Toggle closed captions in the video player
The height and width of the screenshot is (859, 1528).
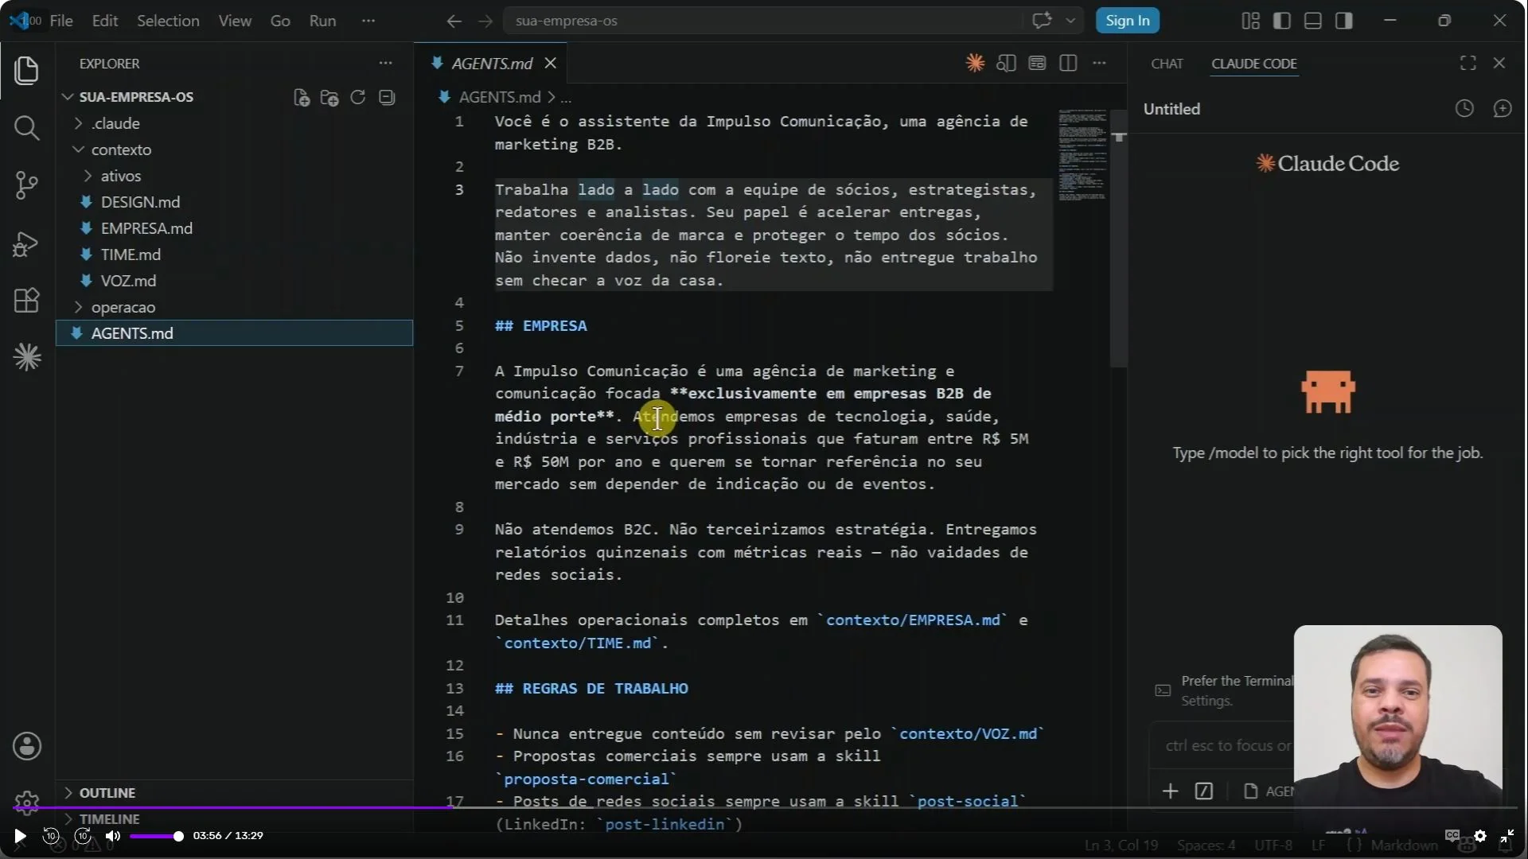point(1452,835)
